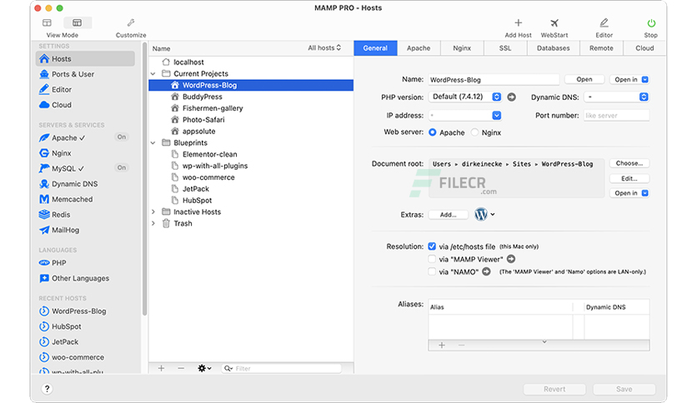The height and width of the screenshot is (403, 697).
Task: Expand Inactive Hosts folder
Action: [x=153, y=212]
